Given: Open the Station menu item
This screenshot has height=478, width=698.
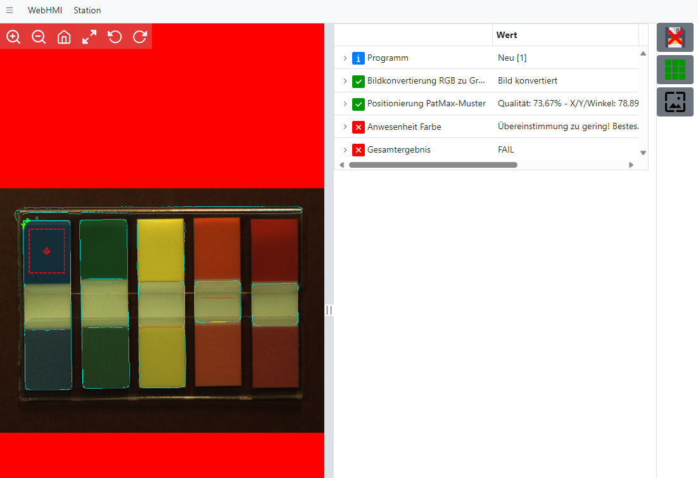Looking at the screenshot, I should (x=87, y=10).
